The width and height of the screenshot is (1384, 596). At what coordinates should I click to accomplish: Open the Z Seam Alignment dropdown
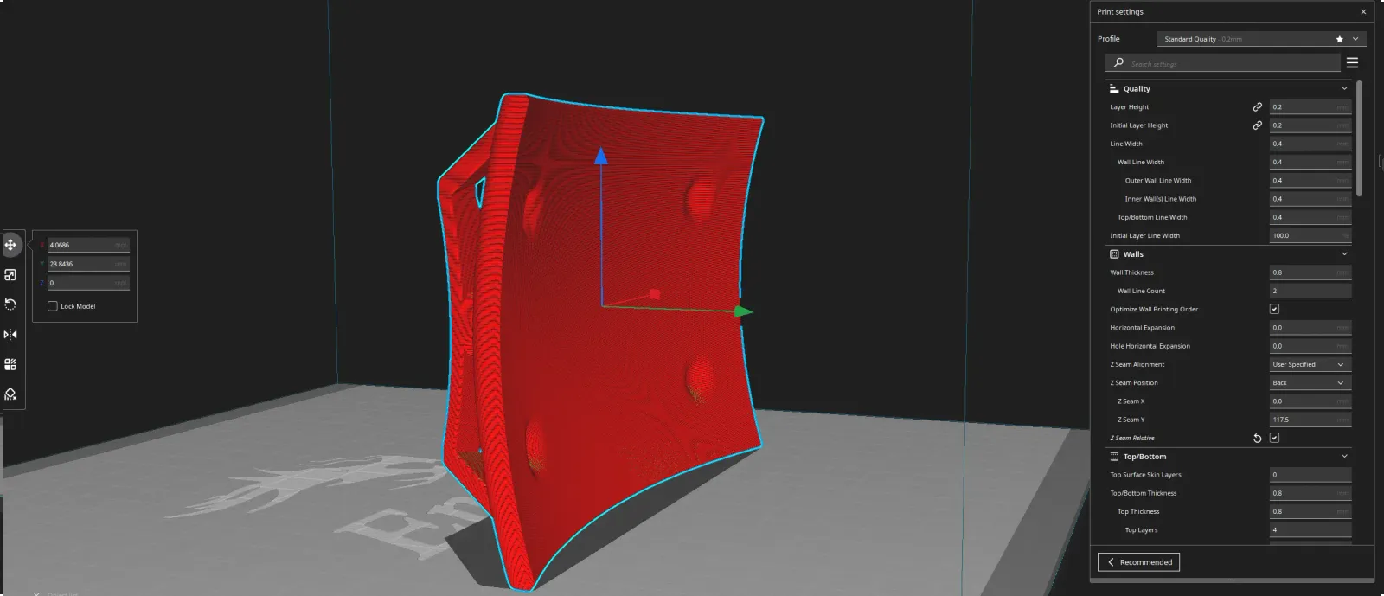point(1310,364)
